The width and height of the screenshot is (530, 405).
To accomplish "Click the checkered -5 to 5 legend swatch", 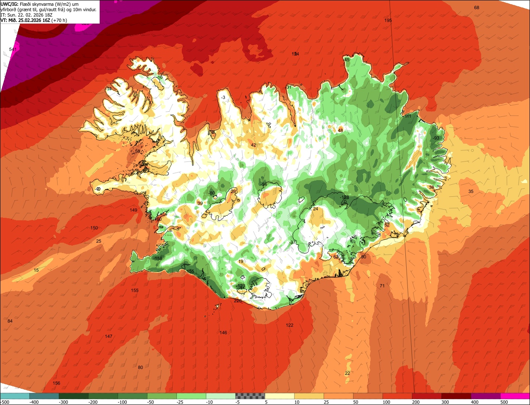I will (x=250, y=396).
